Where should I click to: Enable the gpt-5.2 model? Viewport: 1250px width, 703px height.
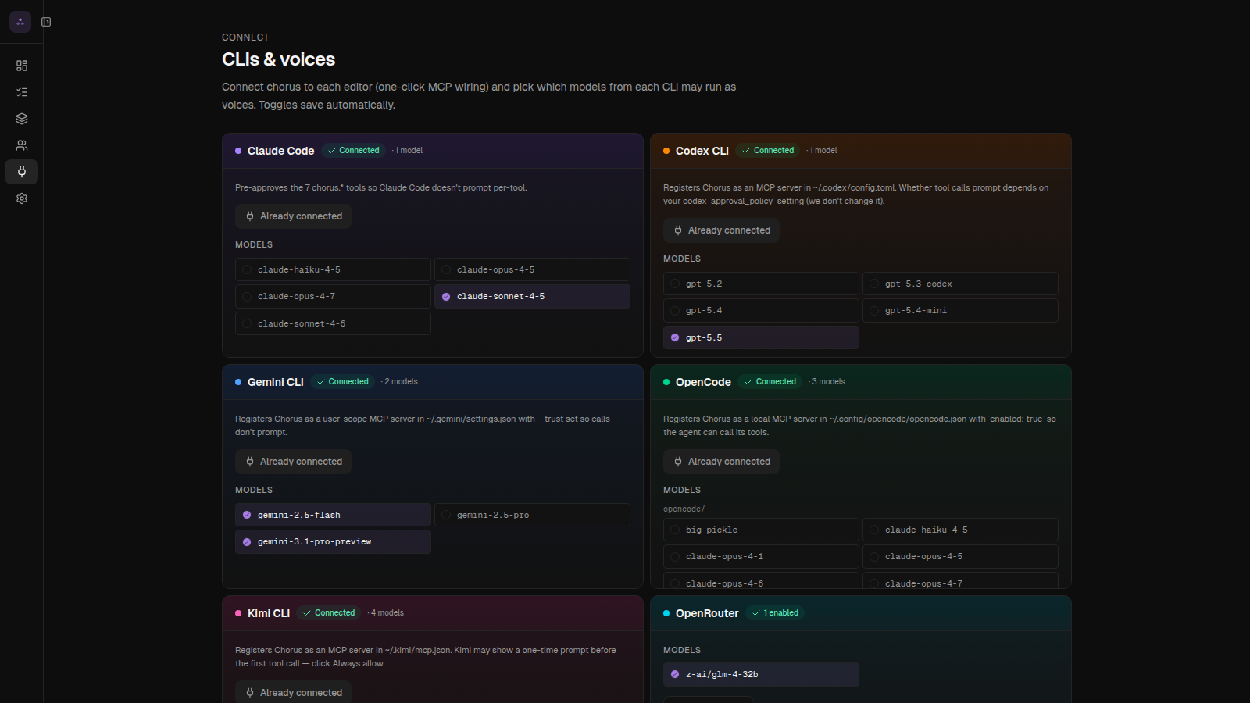point(761,284)
